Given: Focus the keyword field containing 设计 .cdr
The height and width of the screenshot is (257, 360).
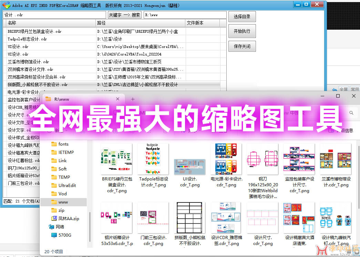Looking at the screenshot, I should [54, 15].
